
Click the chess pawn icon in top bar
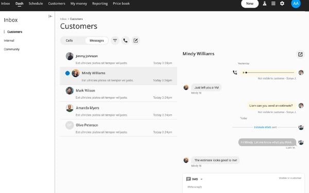(265, 4)
